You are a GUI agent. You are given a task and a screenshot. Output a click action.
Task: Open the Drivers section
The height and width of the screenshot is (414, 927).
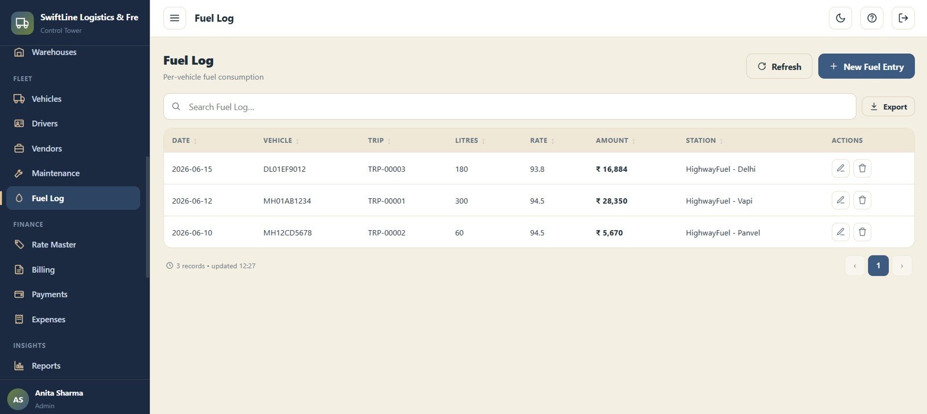click(73, 124)
